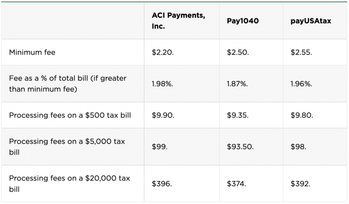Select the $98 processing fee cell
349x204 pixels.
[298, 147]
